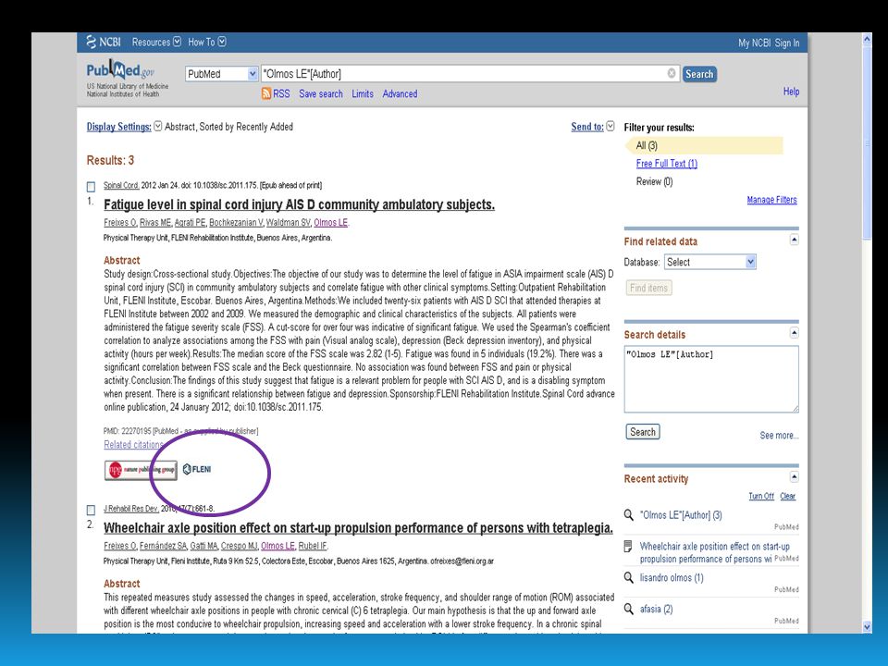The width and height of the screenshot is (888, 666).
Task: Open the Display Settings link
Action: (119, 127)
